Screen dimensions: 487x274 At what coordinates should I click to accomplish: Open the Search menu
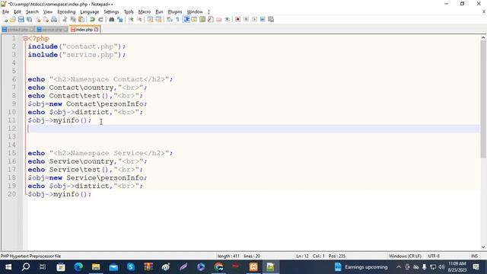pos(32,12)
